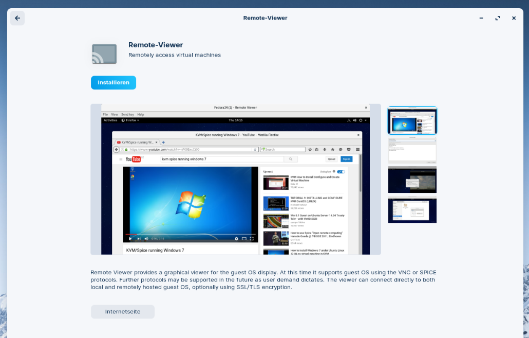Image resolution: width=529 pixels, height=338 pixels.
Task: Expand the Firefox app menu dropdown
Action: (130, 120)
